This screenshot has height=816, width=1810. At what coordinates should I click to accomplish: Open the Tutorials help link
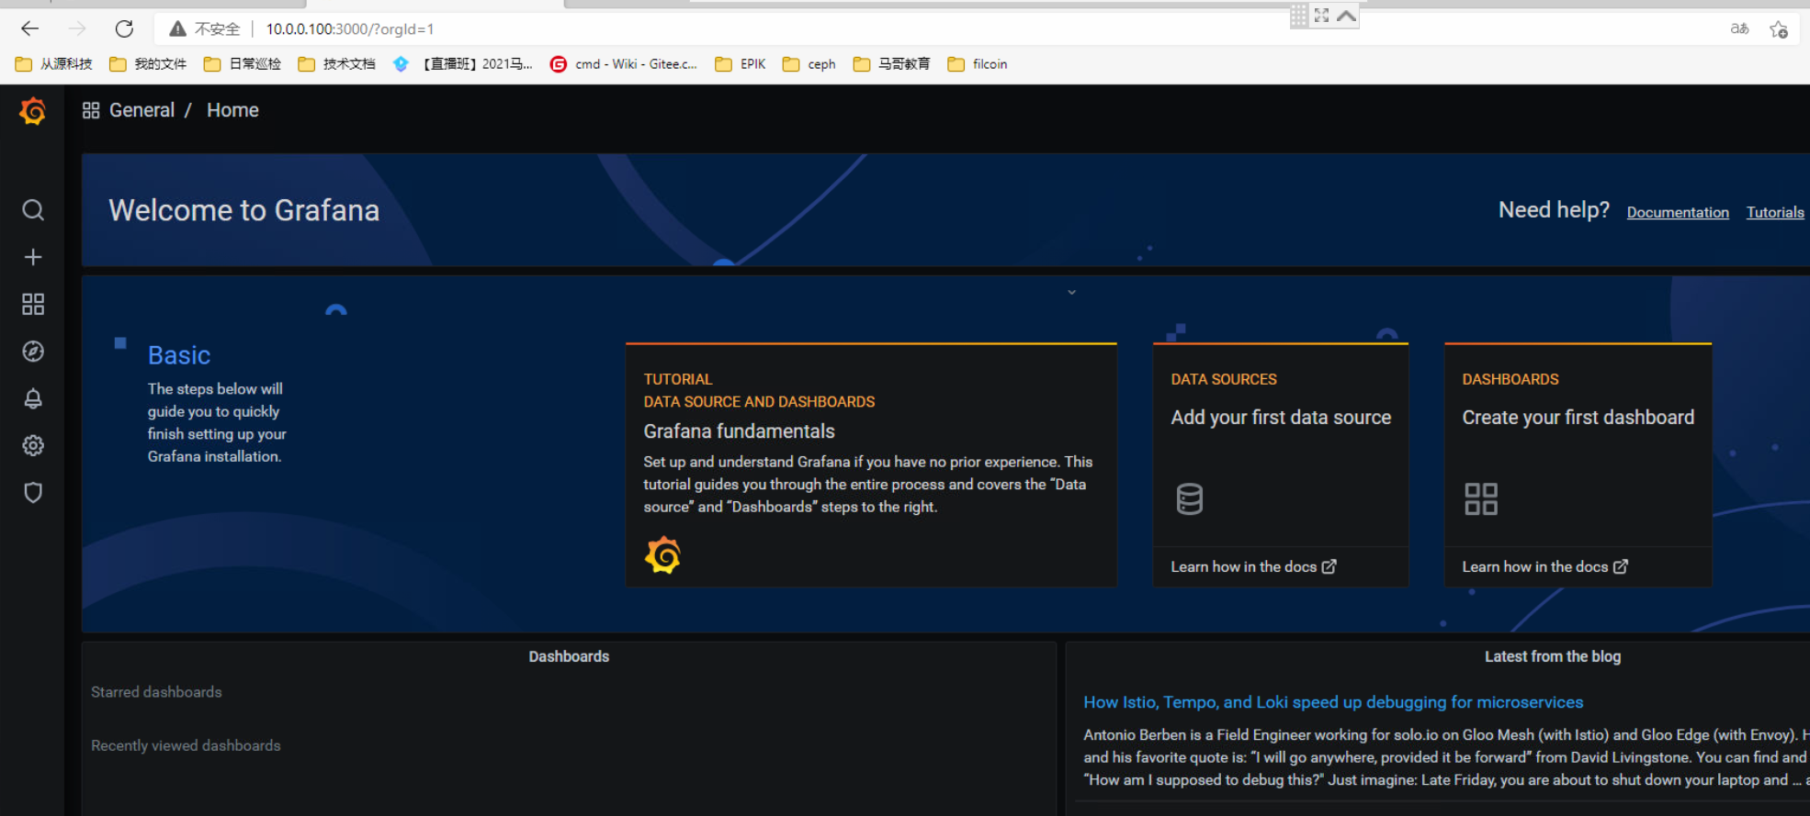1775,212
